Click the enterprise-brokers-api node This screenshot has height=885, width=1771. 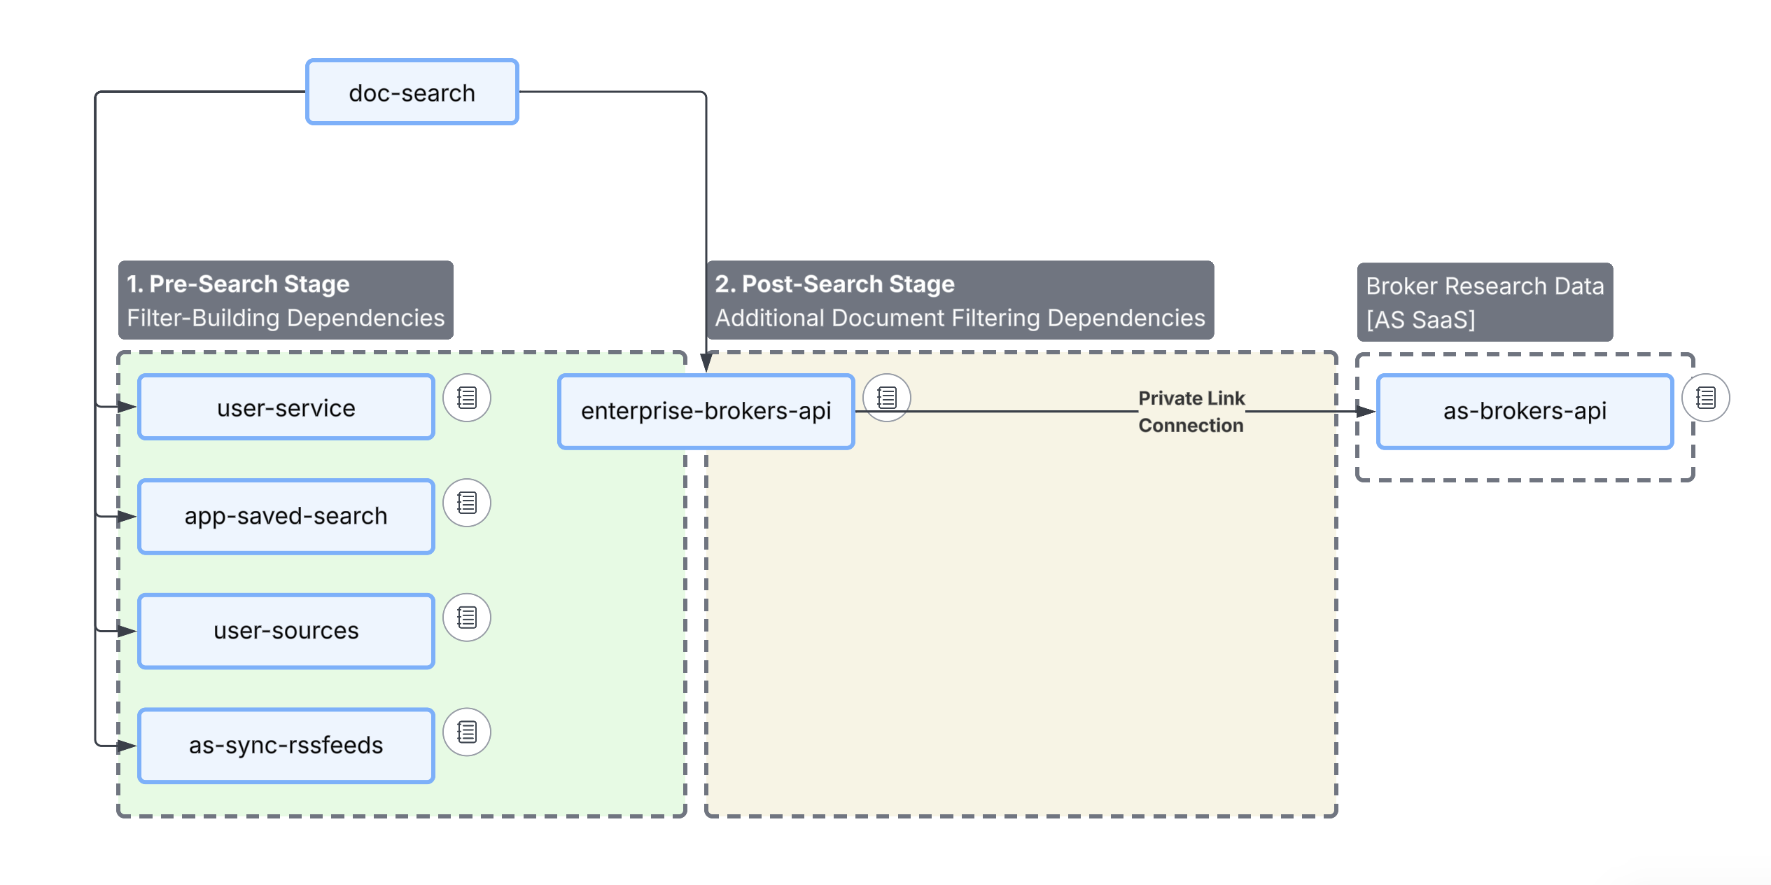[x=705, y=411]
